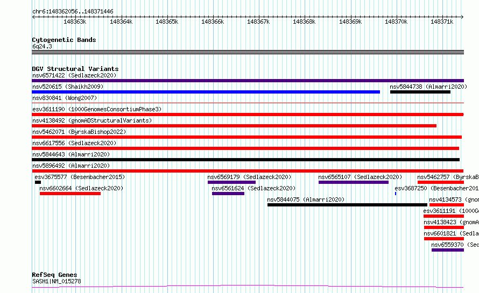Open nsv6617556 (Sedlazeck2020) variant details

click(x=74, y=143)
